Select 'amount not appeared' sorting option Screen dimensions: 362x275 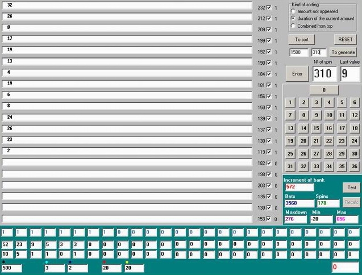click(x=293, y=11)
